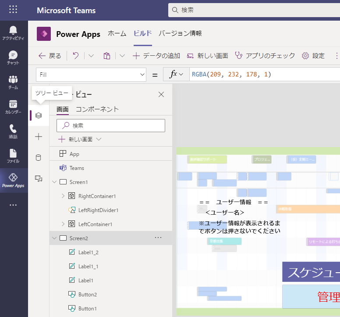Screen dimensions: 340x317
Task: Expand the RightContainer1 node
Action: tap(63, 196)
